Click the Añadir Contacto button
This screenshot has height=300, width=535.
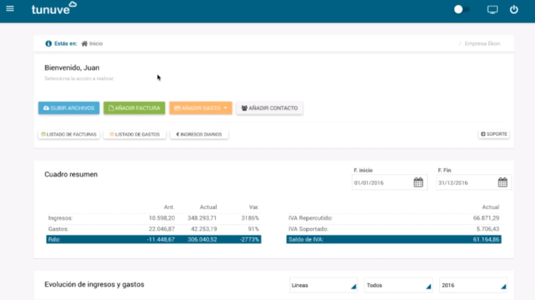[x=269, y=108]
